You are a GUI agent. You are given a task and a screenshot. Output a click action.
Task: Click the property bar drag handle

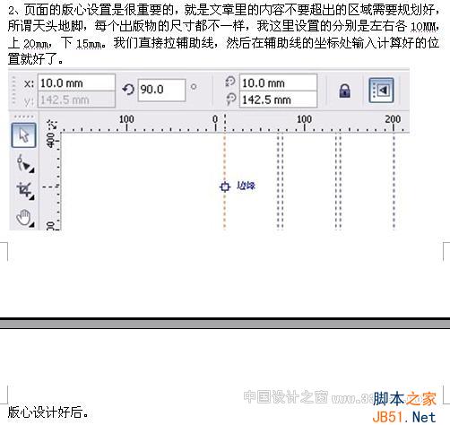(13, 91)
